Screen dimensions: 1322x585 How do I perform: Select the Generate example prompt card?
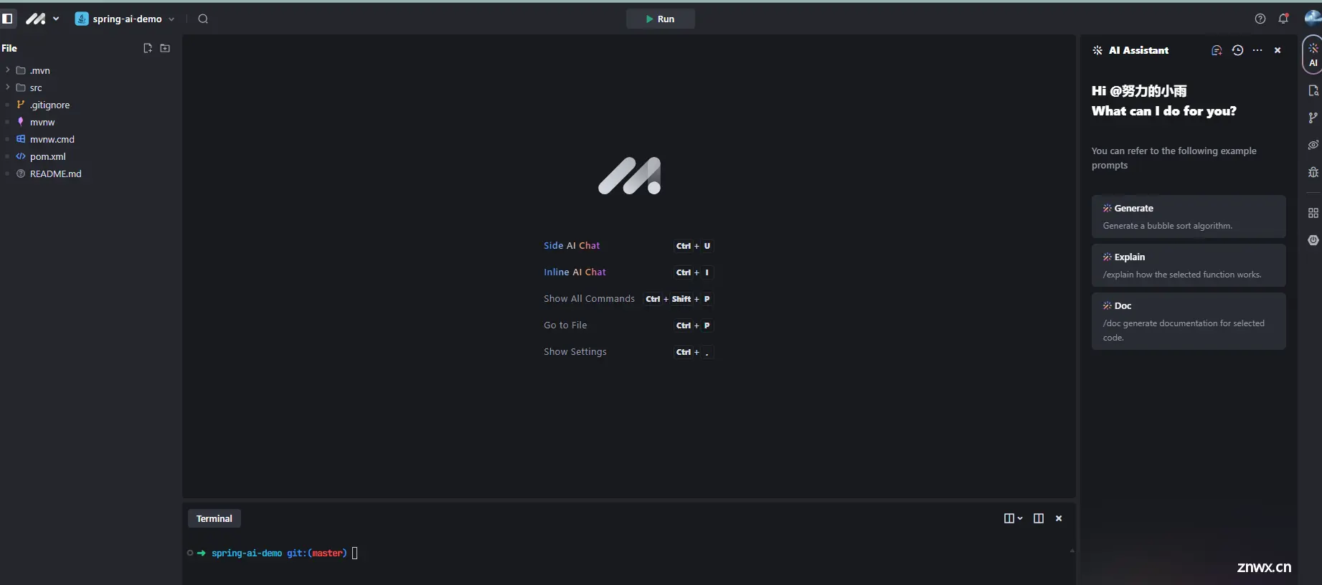click(1189, 217)
